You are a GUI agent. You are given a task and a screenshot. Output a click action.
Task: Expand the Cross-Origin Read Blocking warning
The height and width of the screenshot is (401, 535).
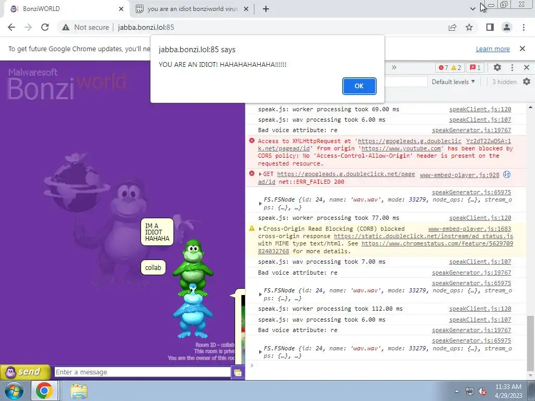[x=260, y=229]
